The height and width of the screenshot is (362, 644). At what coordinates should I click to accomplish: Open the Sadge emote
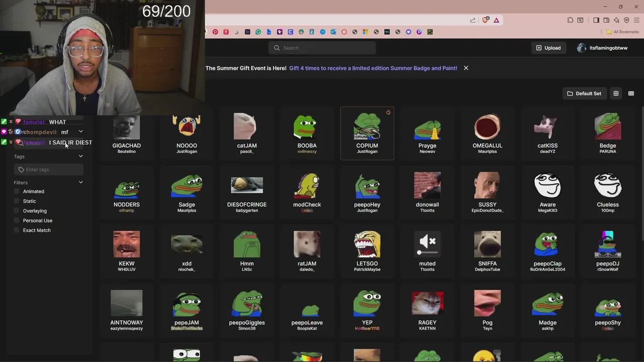pos(187,192)
